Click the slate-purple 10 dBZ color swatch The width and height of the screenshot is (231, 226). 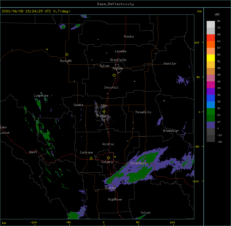coord(211,125)
